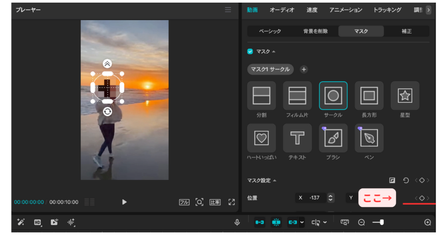Adjust the timeline zoom slider handle
This screenshot has height=235, width=447.
pyautogui.click(x=382, y=222)
